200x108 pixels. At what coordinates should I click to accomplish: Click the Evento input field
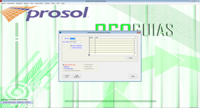coord(73,39)
